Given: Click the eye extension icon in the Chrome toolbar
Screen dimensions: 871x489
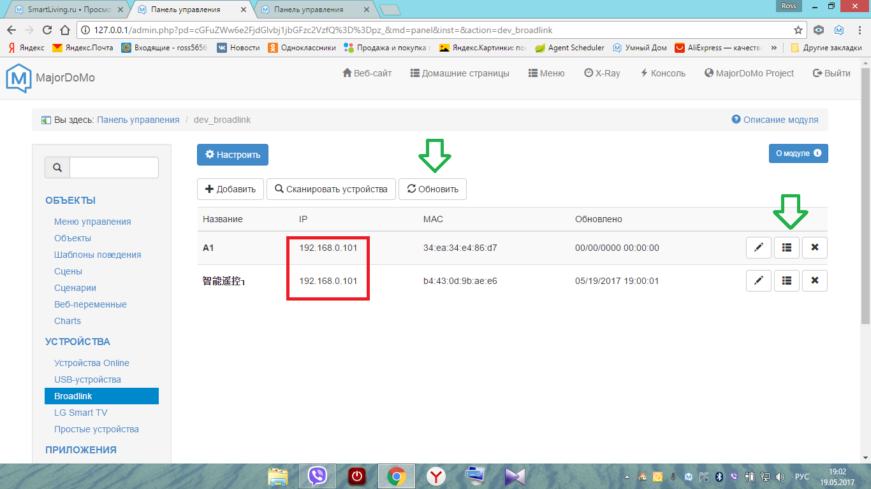Looking at the screenshot, I should (819, 30).
